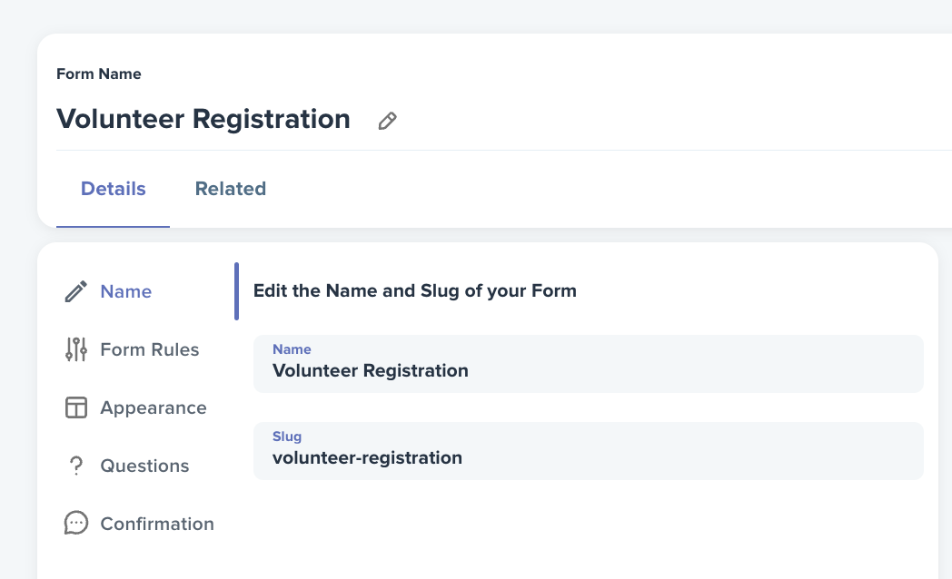This screenshot has height=579, width=952.
Task: Click the Volunteer Registration form title heading
Action: click(203, 119)
